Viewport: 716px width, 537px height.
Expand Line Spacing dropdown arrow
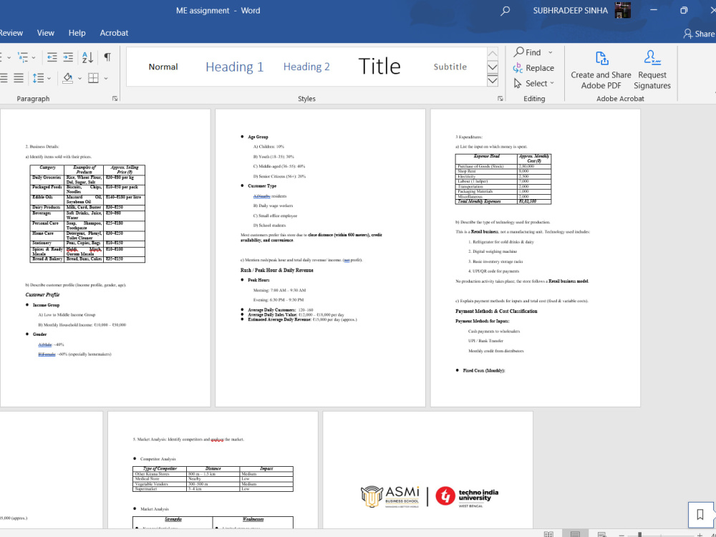(49, 79)
